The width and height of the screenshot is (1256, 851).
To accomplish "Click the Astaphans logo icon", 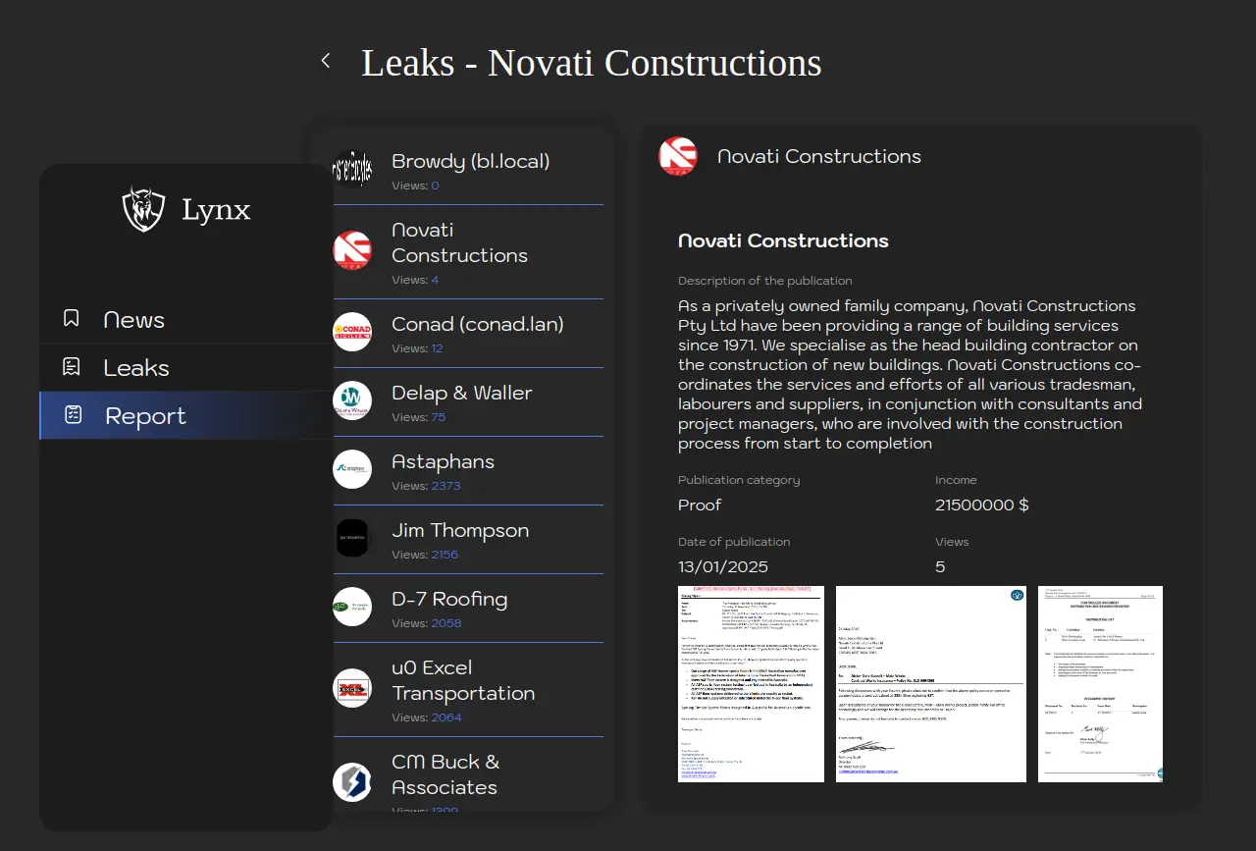I will point(352,469).
